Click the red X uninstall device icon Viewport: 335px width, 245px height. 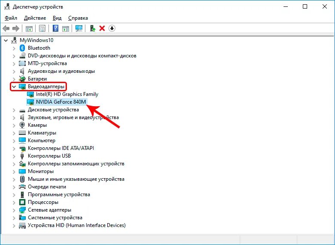[x=102, y=28]
